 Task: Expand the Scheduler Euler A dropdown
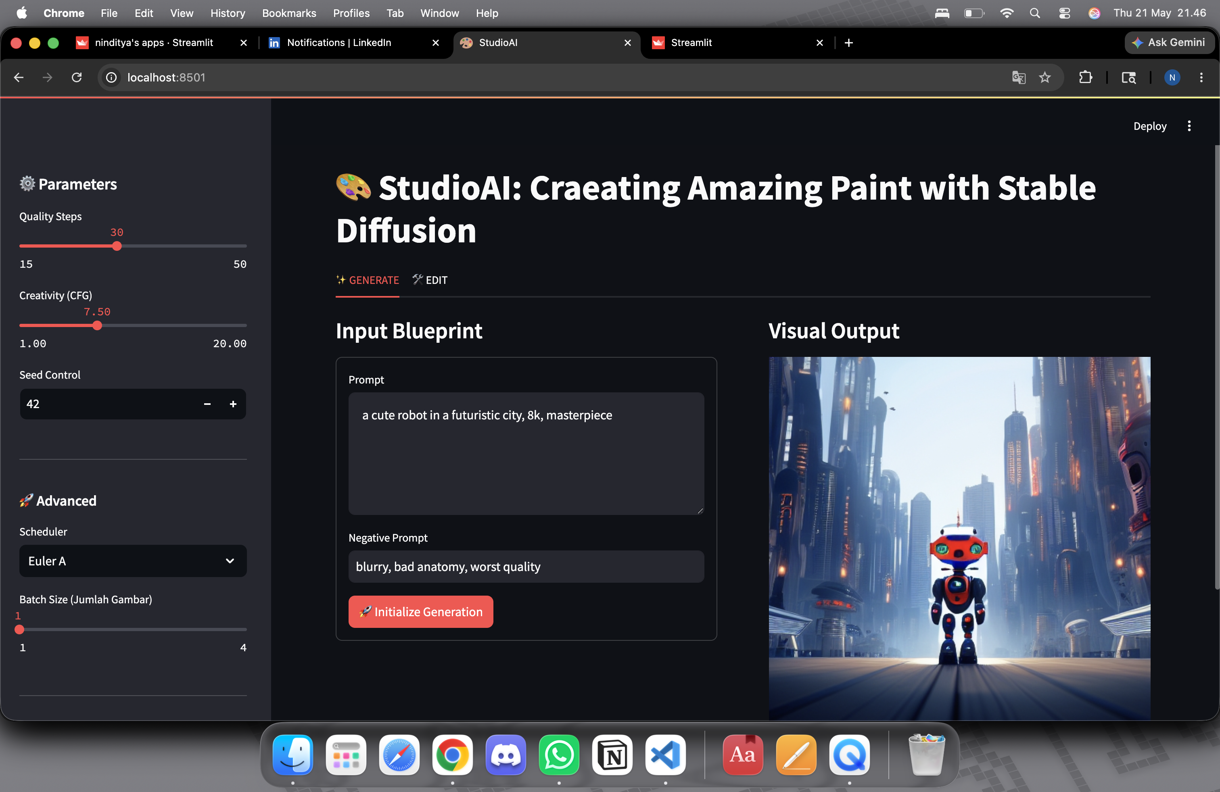(133, 561)
